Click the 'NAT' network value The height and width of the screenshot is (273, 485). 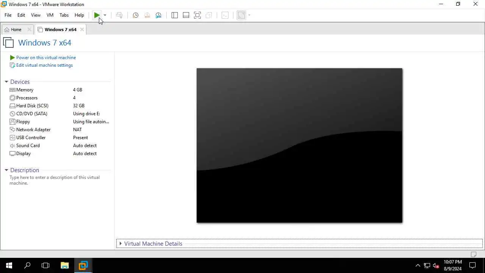pyautogui.click(x=77, y=130)
